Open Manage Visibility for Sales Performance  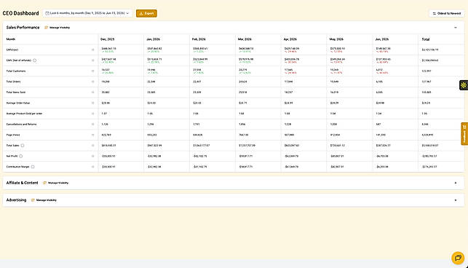[57, 28]
